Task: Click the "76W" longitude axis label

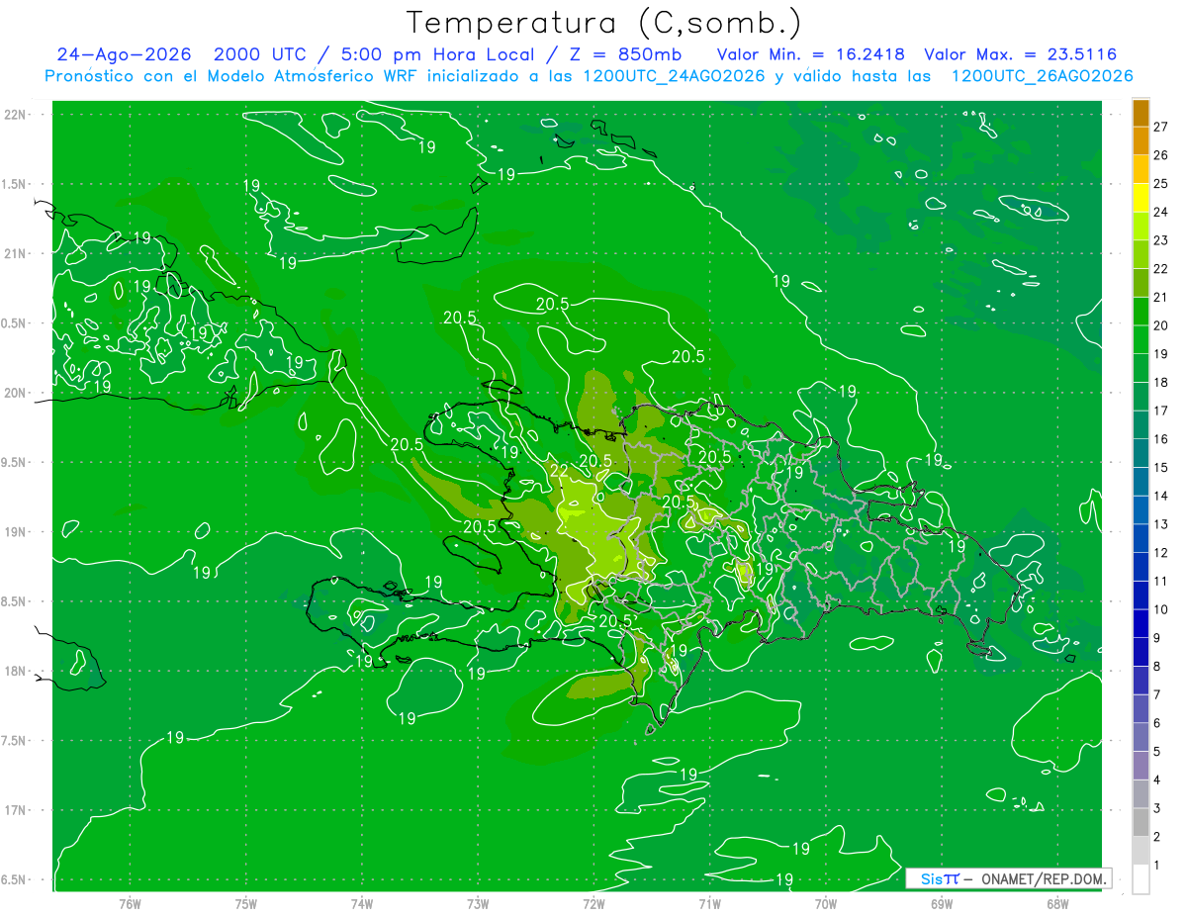Action: pyautogui.click(x=130, y=903)
